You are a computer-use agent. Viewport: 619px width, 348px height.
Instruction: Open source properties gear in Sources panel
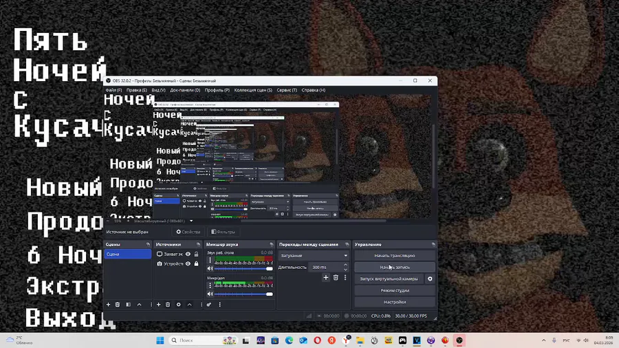point(178,305)
